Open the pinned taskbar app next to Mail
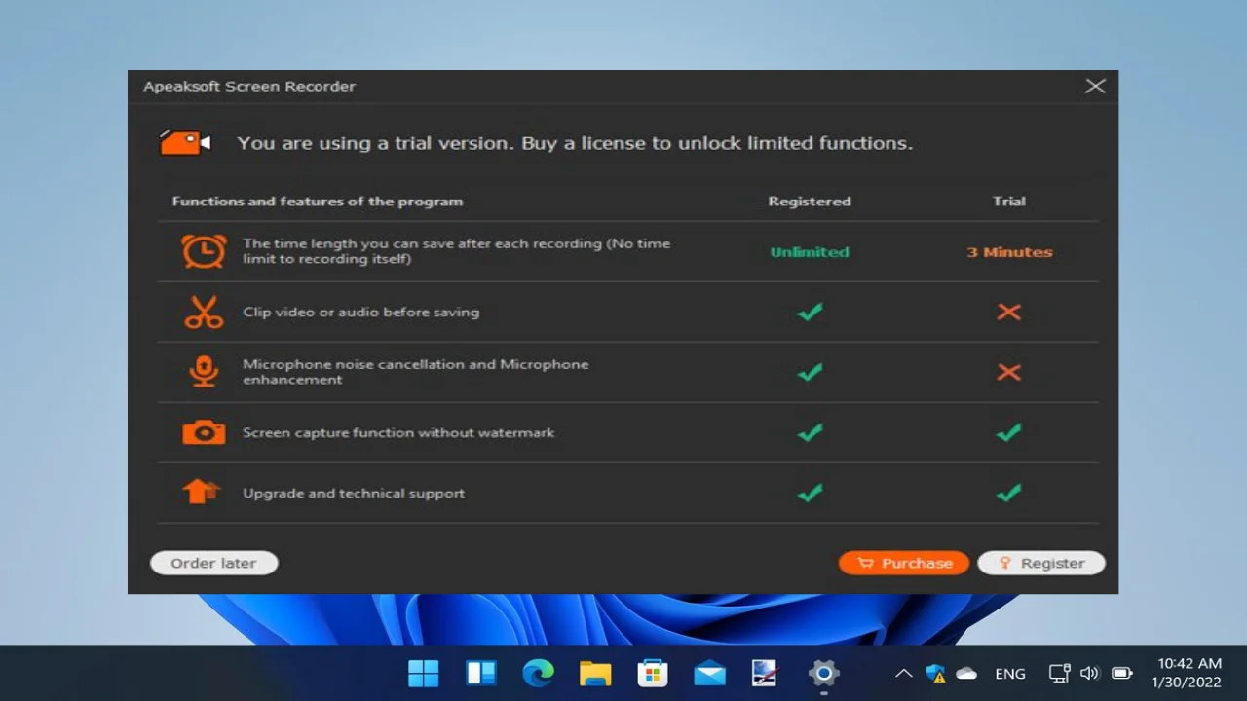1247x701 pixels. pyautogui.click(x=766, y=673)
